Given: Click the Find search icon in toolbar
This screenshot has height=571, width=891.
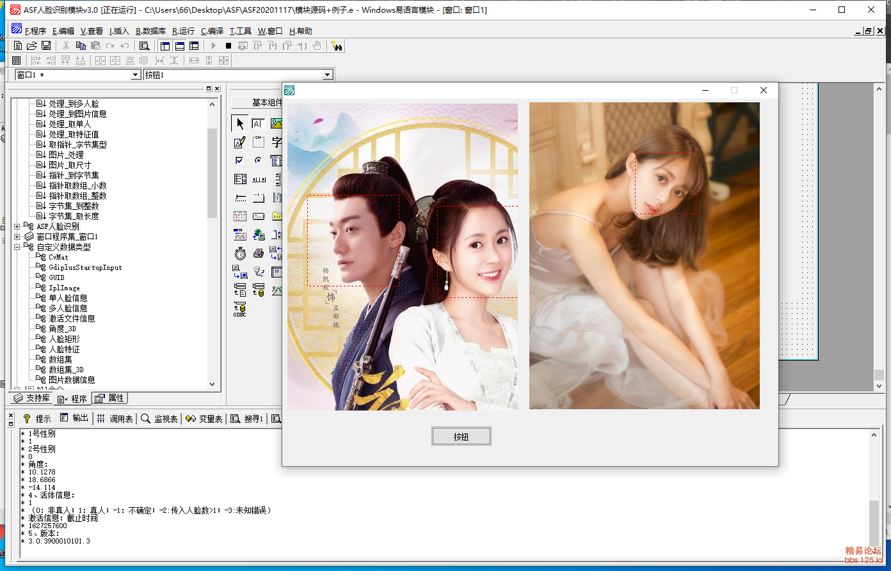Looking at the screenshot, I should 145,45.
